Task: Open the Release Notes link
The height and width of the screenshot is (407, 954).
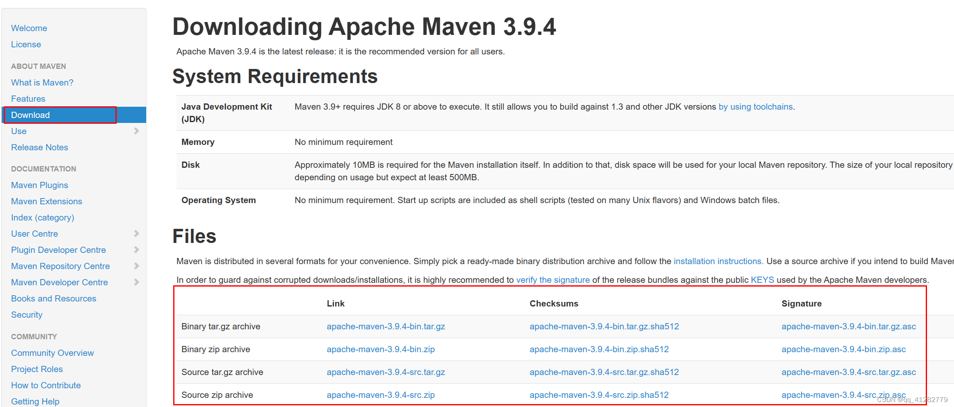Action: click(x=39, y=147)
